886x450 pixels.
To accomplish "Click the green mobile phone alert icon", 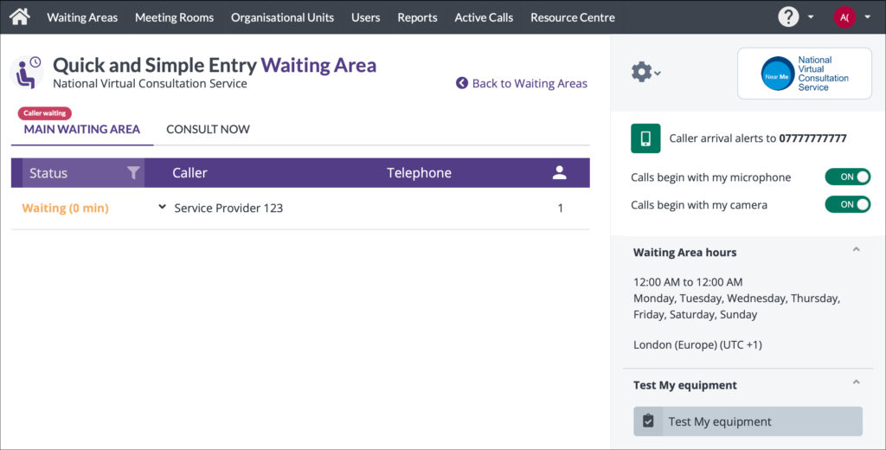I will click(645, 138).
